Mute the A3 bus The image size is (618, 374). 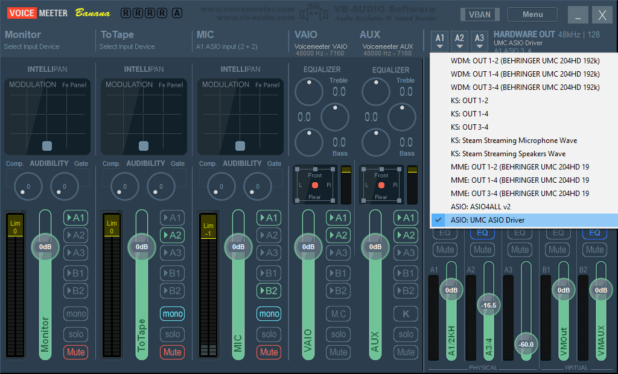520,250
